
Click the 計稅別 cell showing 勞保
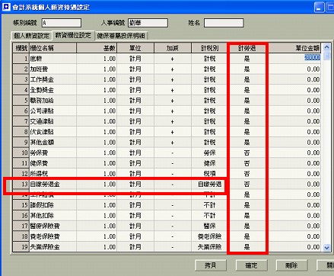click(x=209, y=152)
